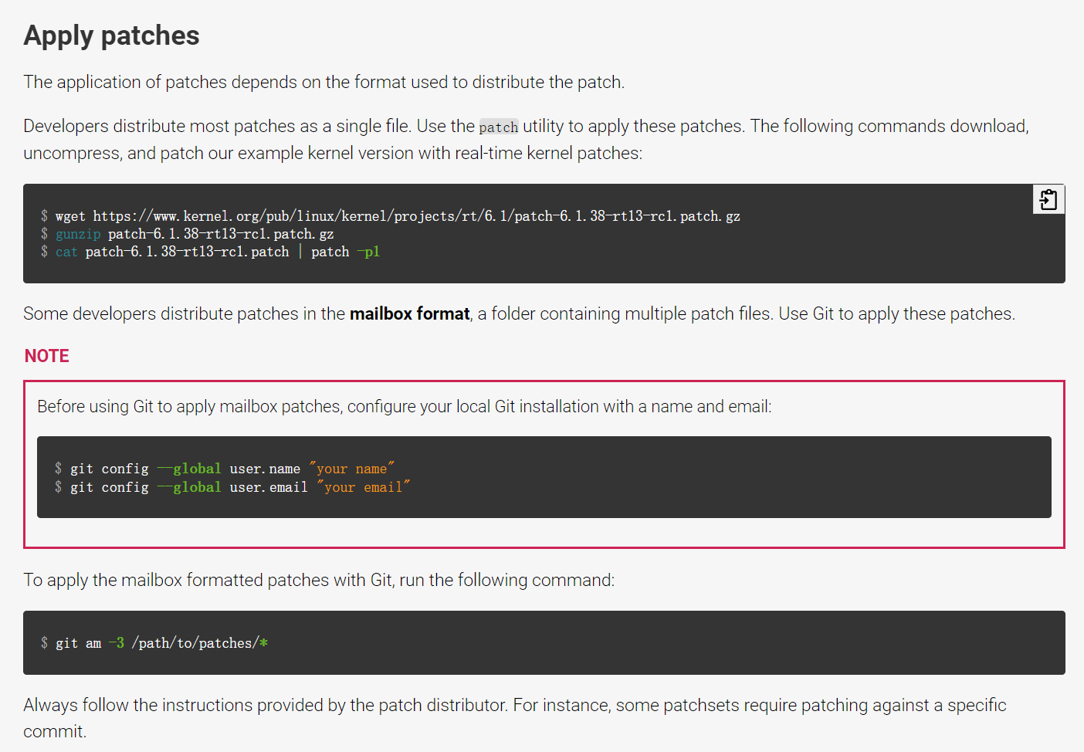Click the 'The application of patches depends' sentence
Screen dimensions: 1084x752
pos(324,82)
